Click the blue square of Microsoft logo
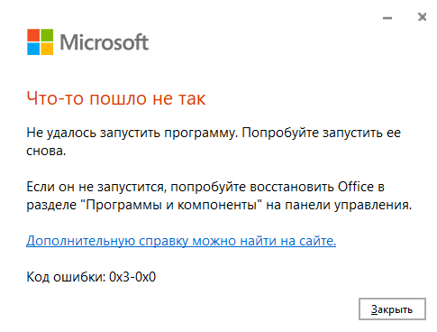 coord(33,49)
